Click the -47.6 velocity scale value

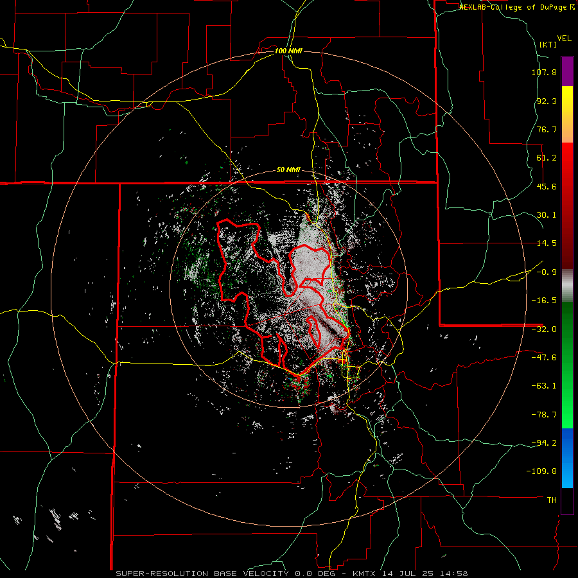tap(544, 358)
